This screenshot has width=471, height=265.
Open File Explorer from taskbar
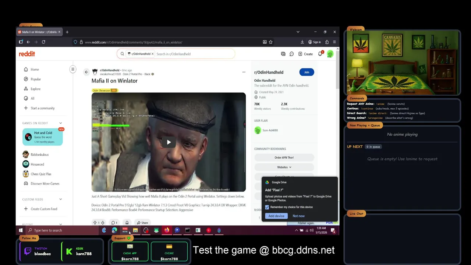pyautogui.click(x=135, y=230)
